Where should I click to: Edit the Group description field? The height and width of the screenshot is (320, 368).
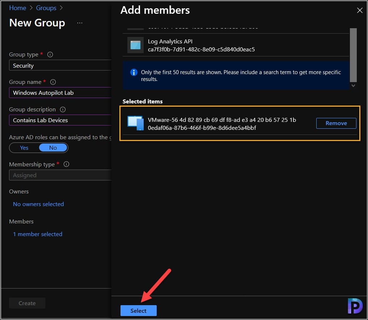pos(60,120)
